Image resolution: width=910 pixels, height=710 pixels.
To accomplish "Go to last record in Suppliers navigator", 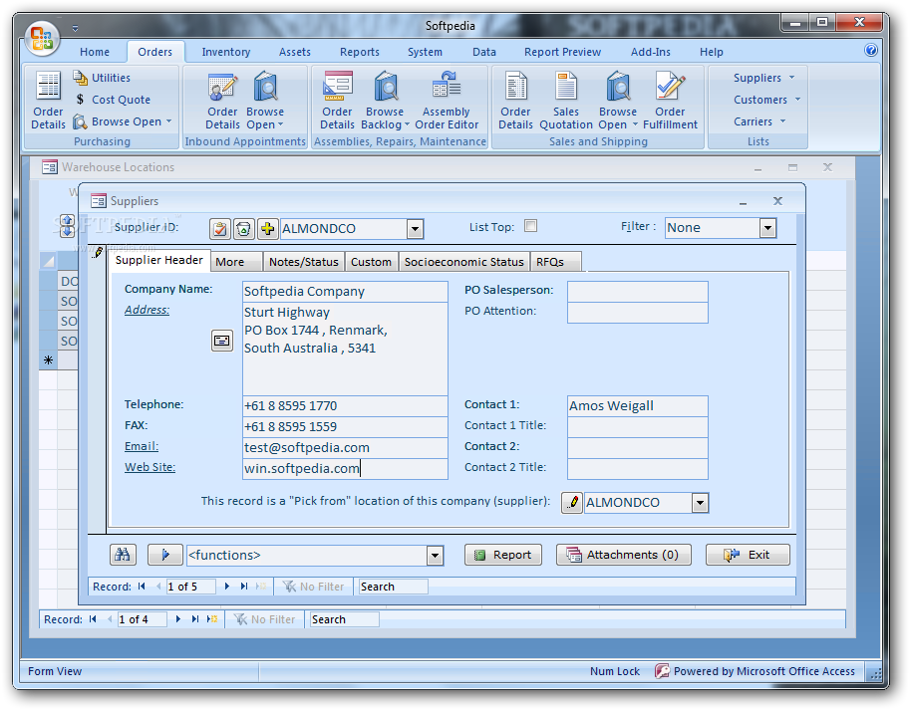I will [244, 587].
